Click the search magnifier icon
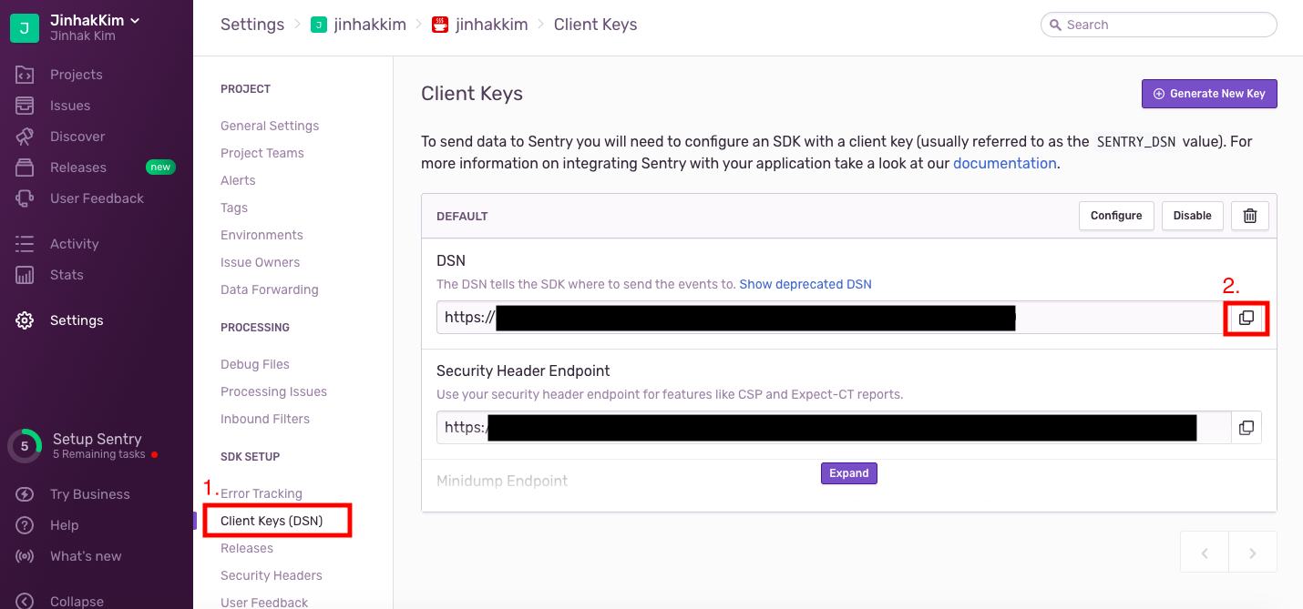Image resolution: width=1303 pixels, height=609 pixels. 1055,25
